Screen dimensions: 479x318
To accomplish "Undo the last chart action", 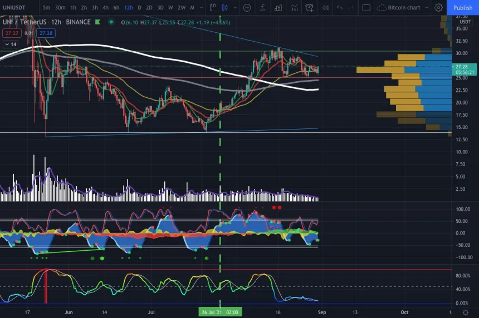I will [340, 8].
